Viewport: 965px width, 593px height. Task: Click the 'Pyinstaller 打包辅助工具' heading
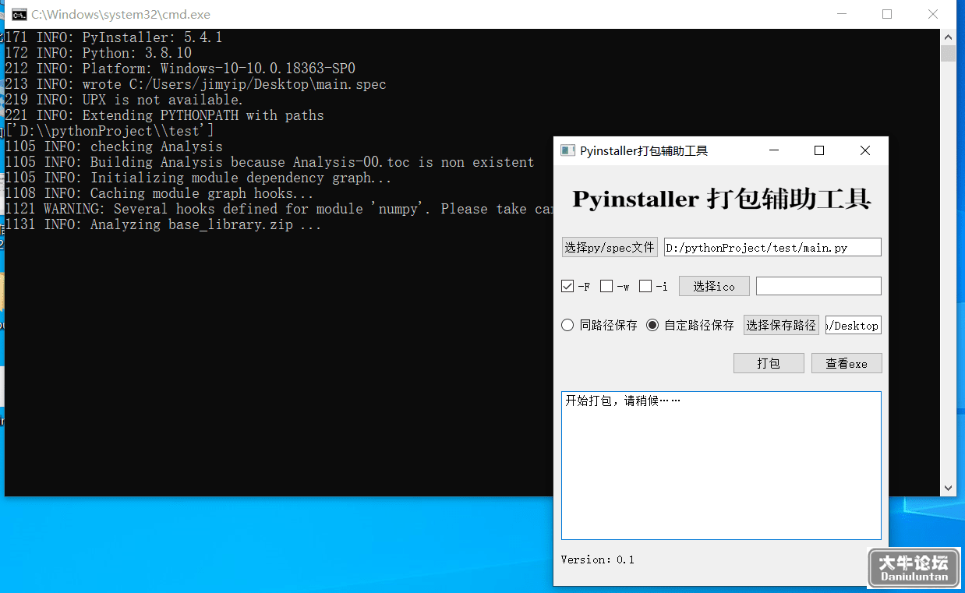(721, 199)
